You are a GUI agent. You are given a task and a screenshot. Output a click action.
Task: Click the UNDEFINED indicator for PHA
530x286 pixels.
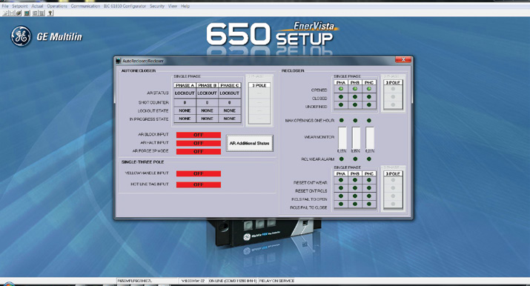(x=341, y=105)
